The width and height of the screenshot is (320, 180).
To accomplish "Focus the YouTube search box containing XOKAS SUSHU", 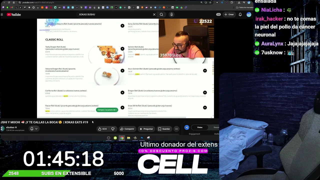I will click(x=115, y=14).
